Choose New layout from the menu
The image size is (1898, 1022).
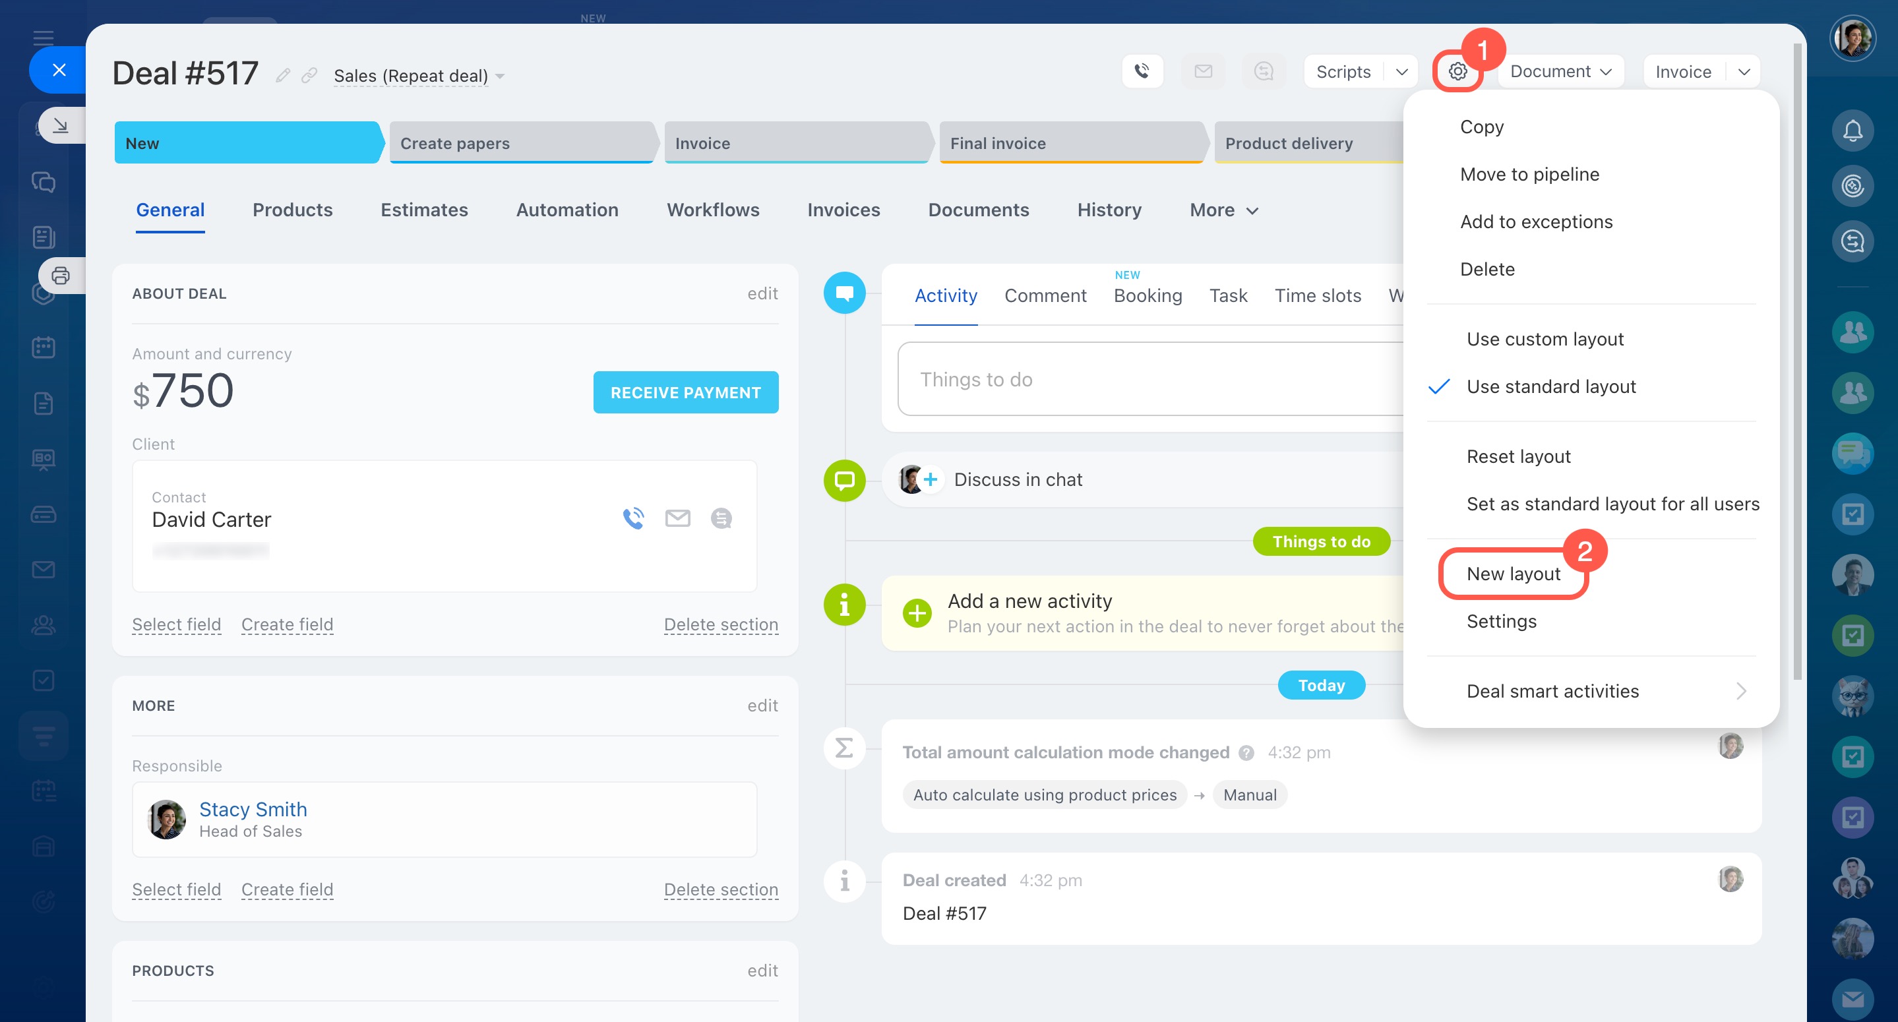point(1513,574)
